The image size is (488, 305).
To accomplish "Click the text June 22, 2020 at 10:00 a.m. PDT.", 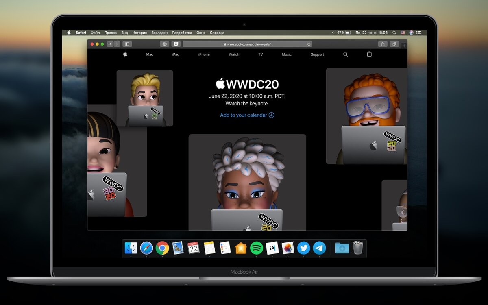I will tap(247, 96).
